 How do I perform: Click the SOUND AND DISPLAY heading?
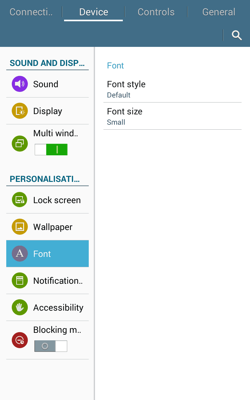coord(47,63)
